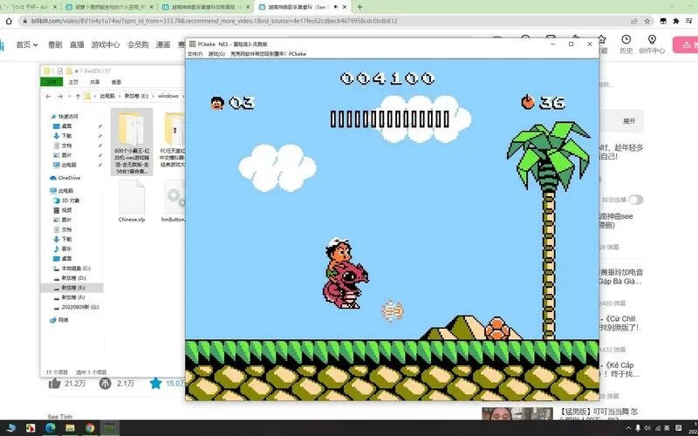
Task: Open the gear-icon file hmButton in Explorer
Action: tap(174, 196)
